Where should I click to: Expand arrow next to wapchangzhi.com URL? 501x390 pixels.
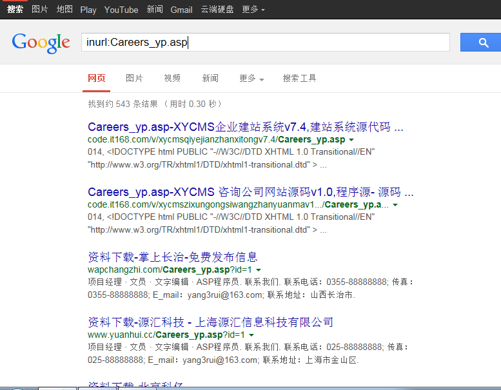coord(259,270)
